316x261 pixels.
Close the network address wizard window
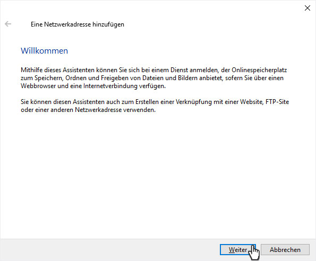pos(308,8)
